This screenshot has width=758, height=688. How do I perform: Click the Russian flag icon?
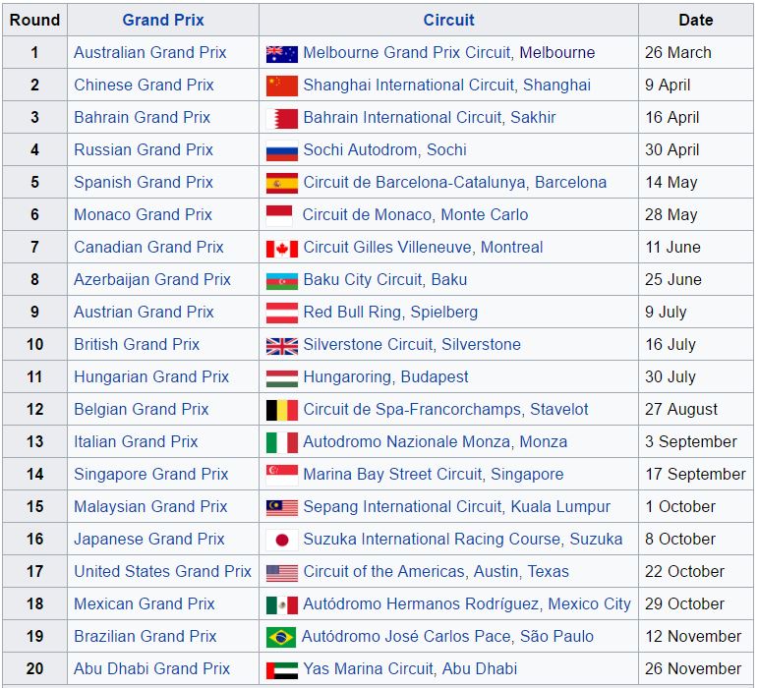click(x=282, y=151)
